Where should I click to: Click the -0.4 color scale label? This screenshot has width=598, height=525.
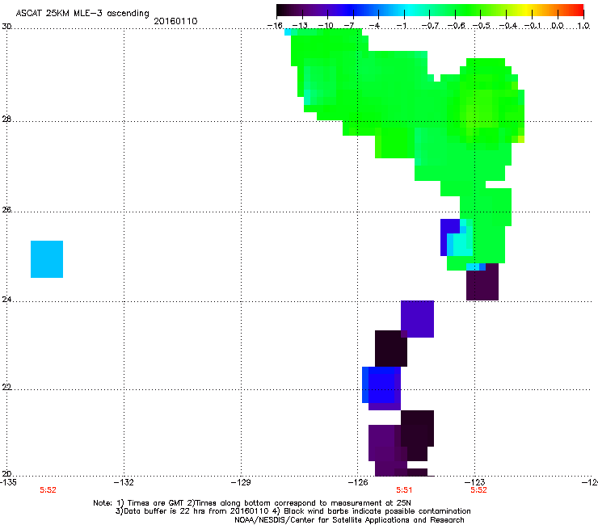(507, 26)
